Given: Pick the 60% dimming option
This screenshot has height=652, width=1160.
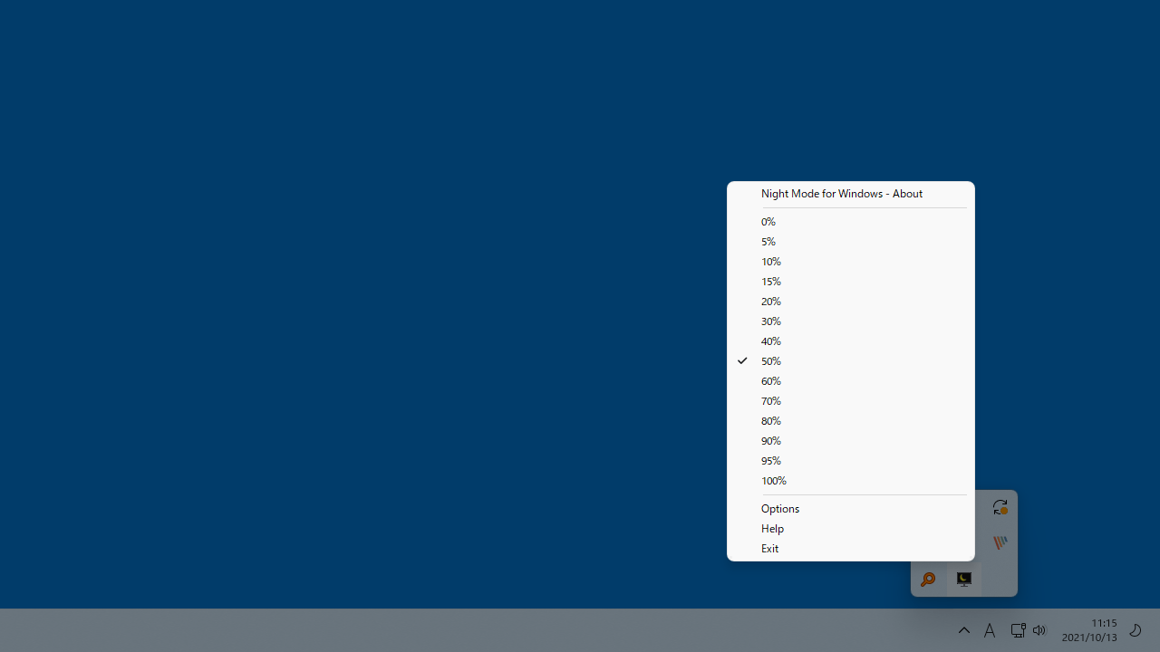Looking at the screenshot, I should click(850, 381).
